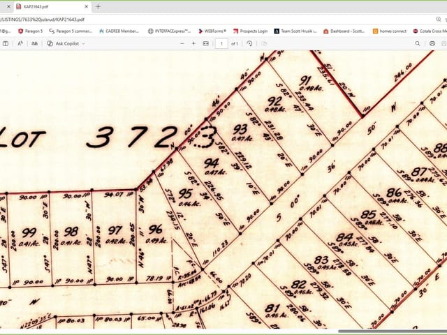447x335 pixels.
Task: Click lot number 97 on the plan
Action: [x=115, y=230]
